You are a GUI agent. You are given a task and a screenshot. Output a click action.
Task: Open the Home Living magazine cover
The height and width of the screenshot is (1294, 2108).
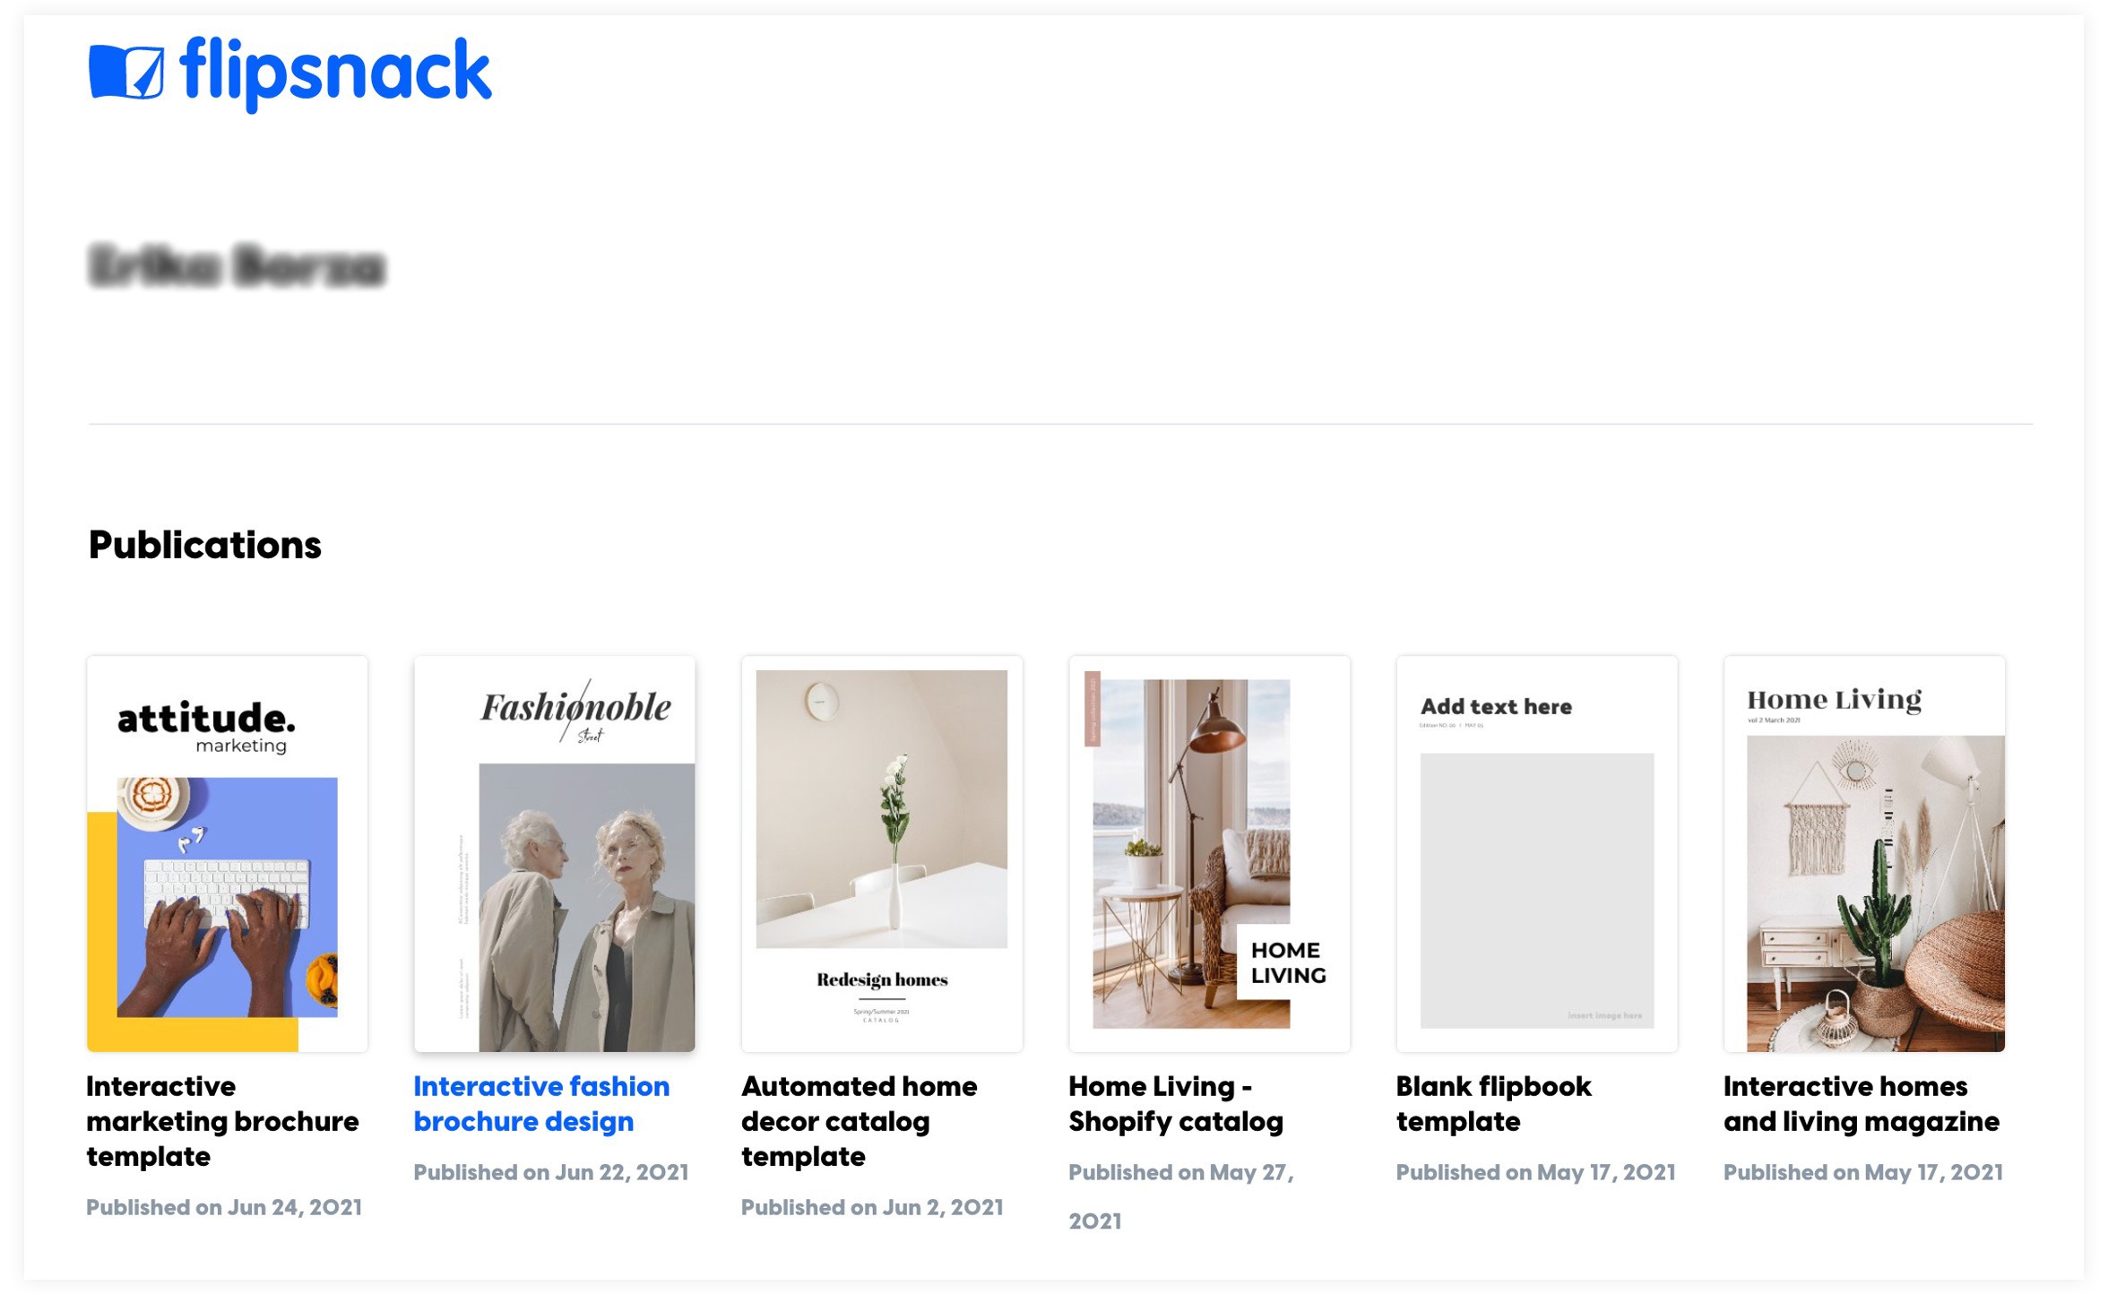point(1864,854)
